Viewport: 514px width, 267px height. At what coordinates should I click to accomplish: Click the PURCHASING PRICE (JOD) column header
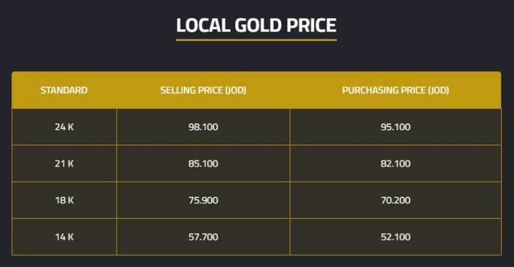click(395, 91)
